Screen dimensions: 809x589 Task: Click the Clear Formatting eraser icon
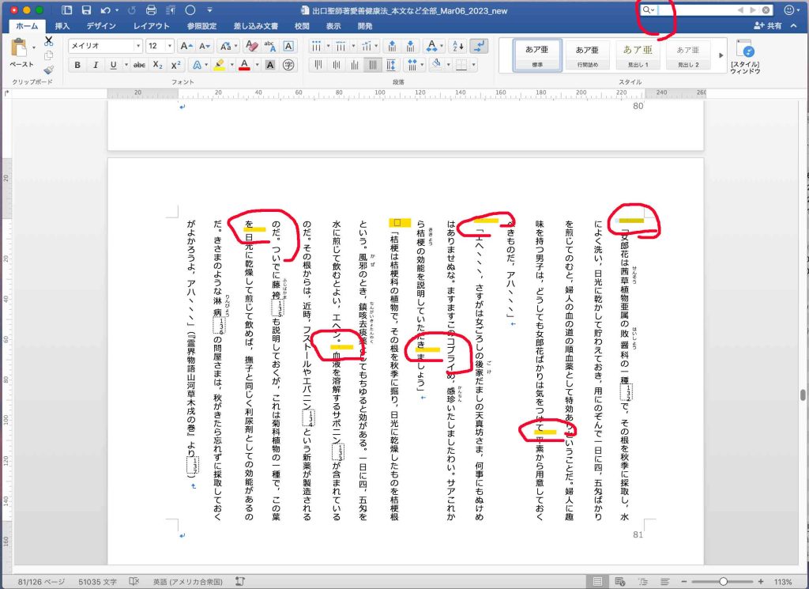tap(251, 46)
